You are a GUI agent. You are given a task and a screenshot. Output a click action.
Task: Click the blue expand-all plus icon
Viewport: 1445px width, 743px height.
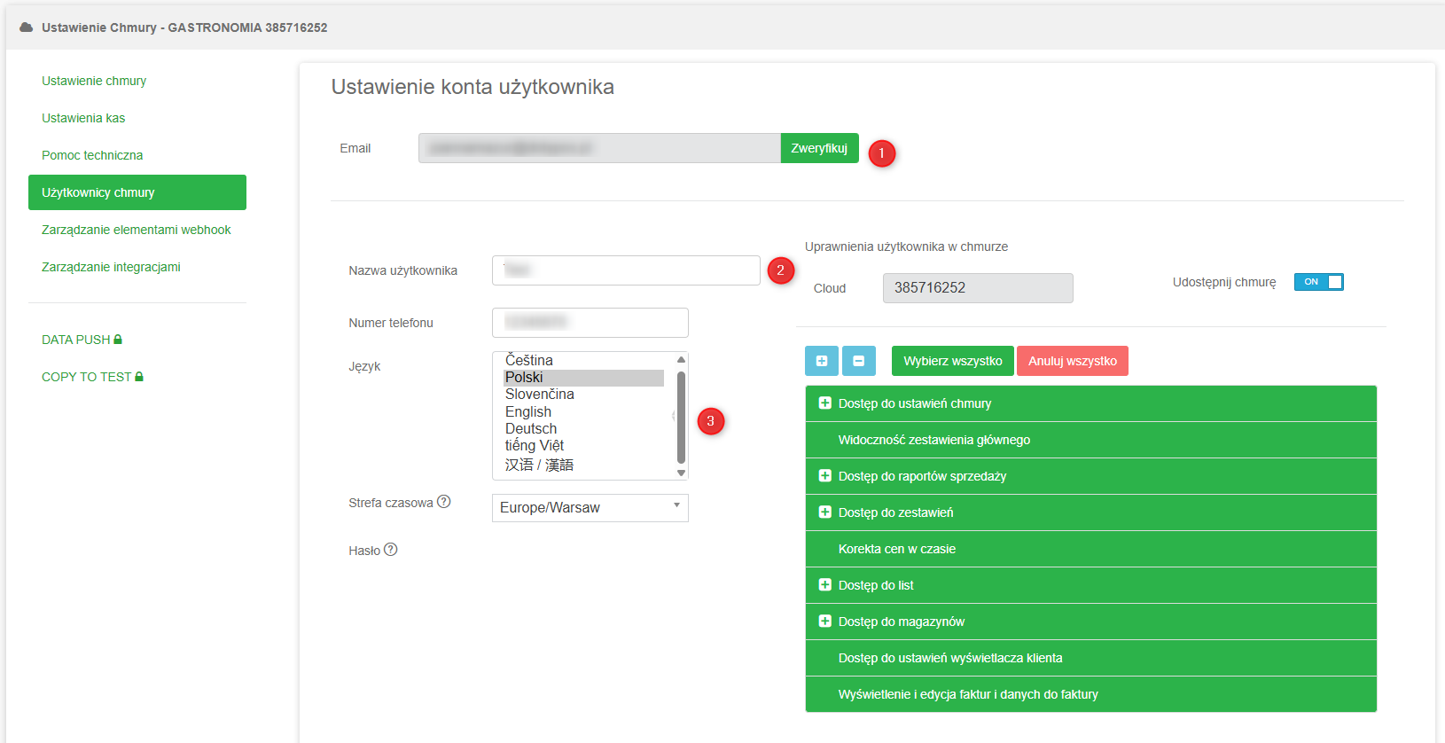[x=821, y=361]
